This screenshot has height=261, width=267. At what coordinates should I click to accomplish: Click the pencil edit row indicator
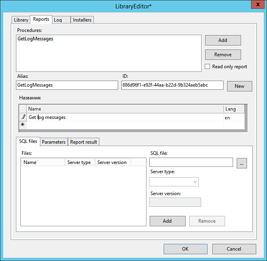(x=23, y=117)
